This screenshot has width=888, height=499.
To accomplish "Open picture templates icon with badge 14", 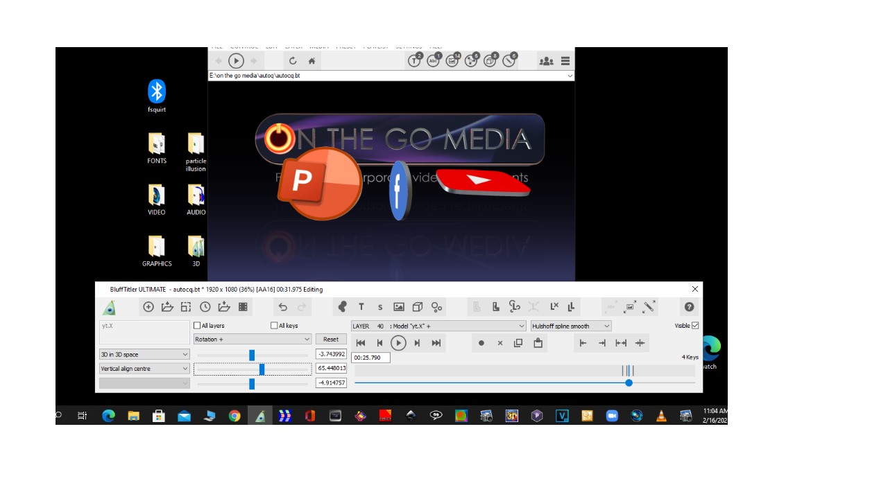I will pos(452,60).
